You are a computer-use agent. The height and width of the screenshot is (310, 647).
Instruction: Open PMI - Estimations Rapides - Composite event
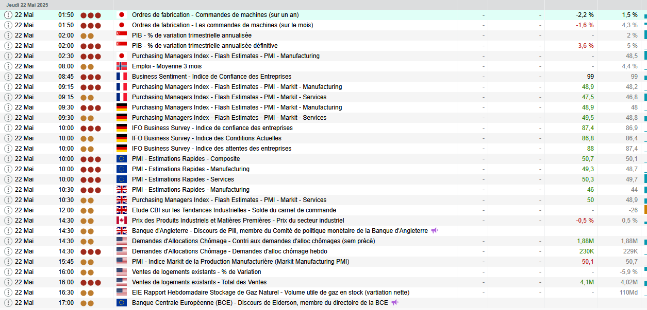tap(186, 159)
